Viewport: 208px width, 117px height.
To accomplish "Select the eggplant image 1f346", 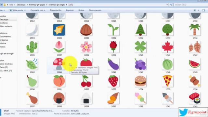I will [113, 64].
